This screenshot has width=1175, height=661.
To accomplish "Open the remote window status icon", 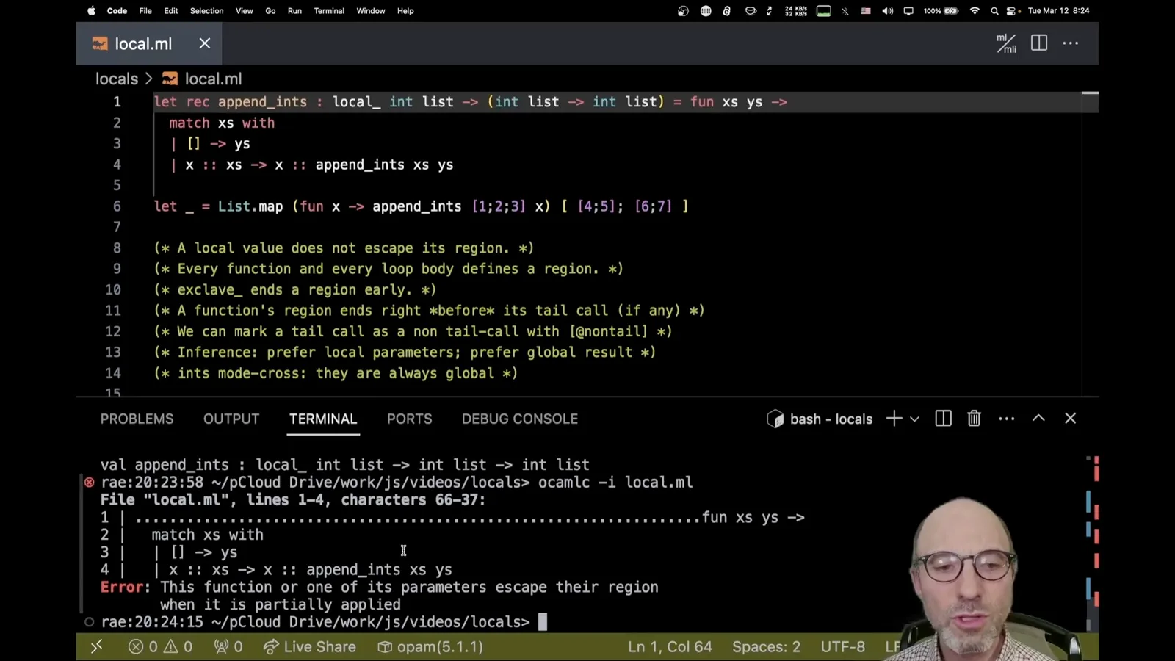I will 96,646.
